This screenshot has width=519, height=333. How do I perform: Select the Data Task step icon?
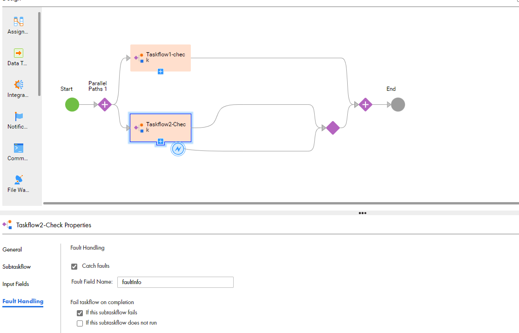click(x=19, y=53)
